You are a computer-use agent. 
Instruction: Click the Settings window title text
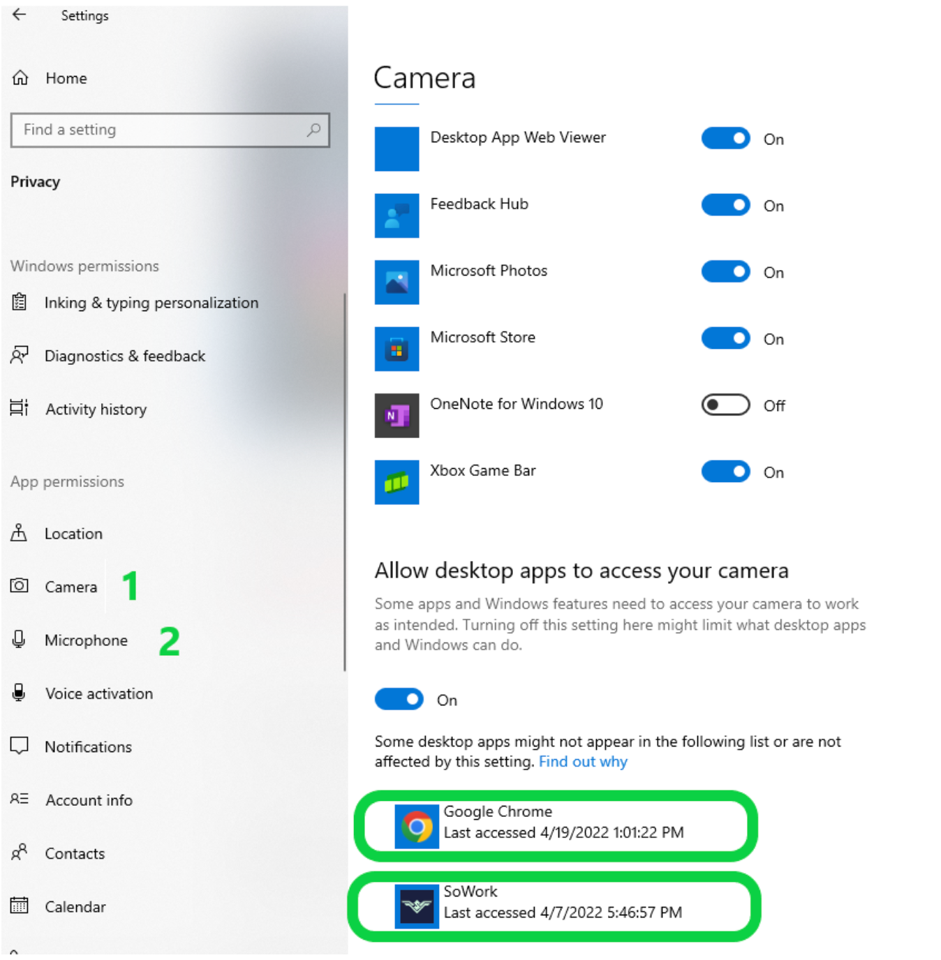[84, 15]
